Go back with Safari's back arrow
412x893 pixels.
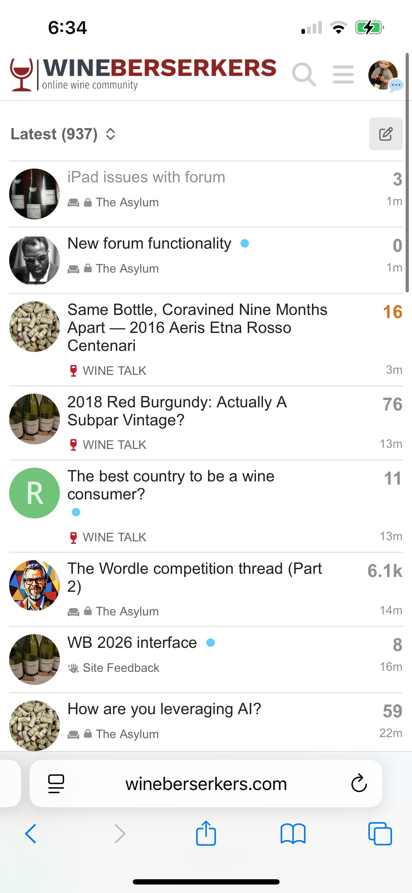coord(31,833)
